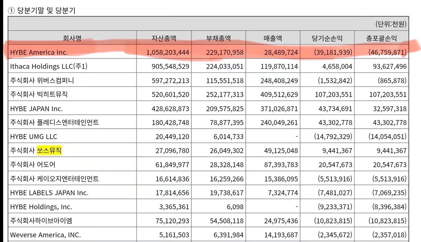Click the 매출액 column header

pos(273,38)
